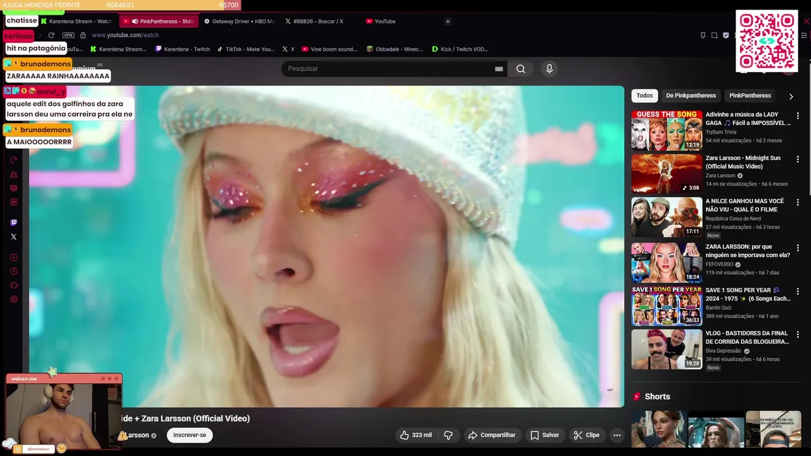Open the on-screen keyboard in search box
811x456 pixels.
[x=499, y=69]
